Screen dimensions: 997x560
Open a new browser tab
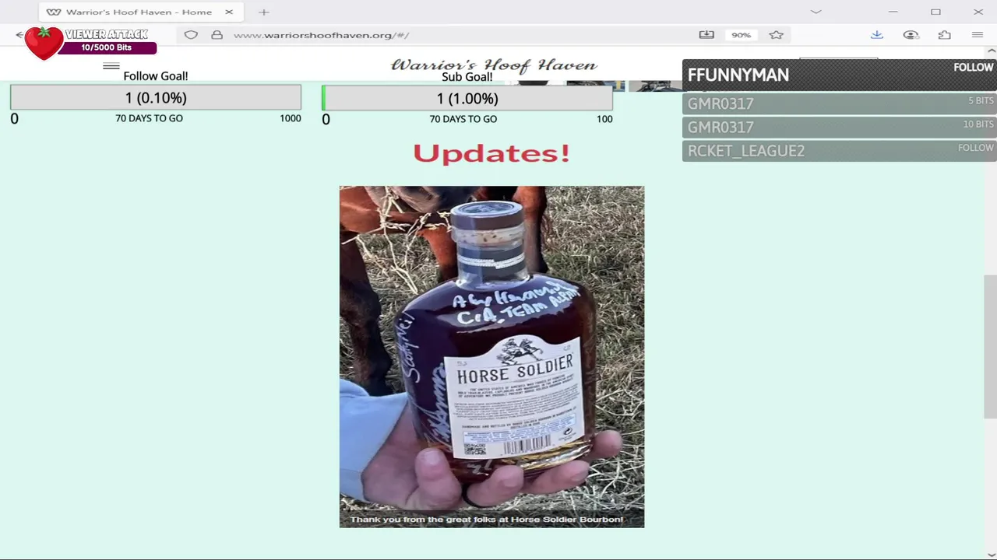pyautogui.click(x=264, y=12)
